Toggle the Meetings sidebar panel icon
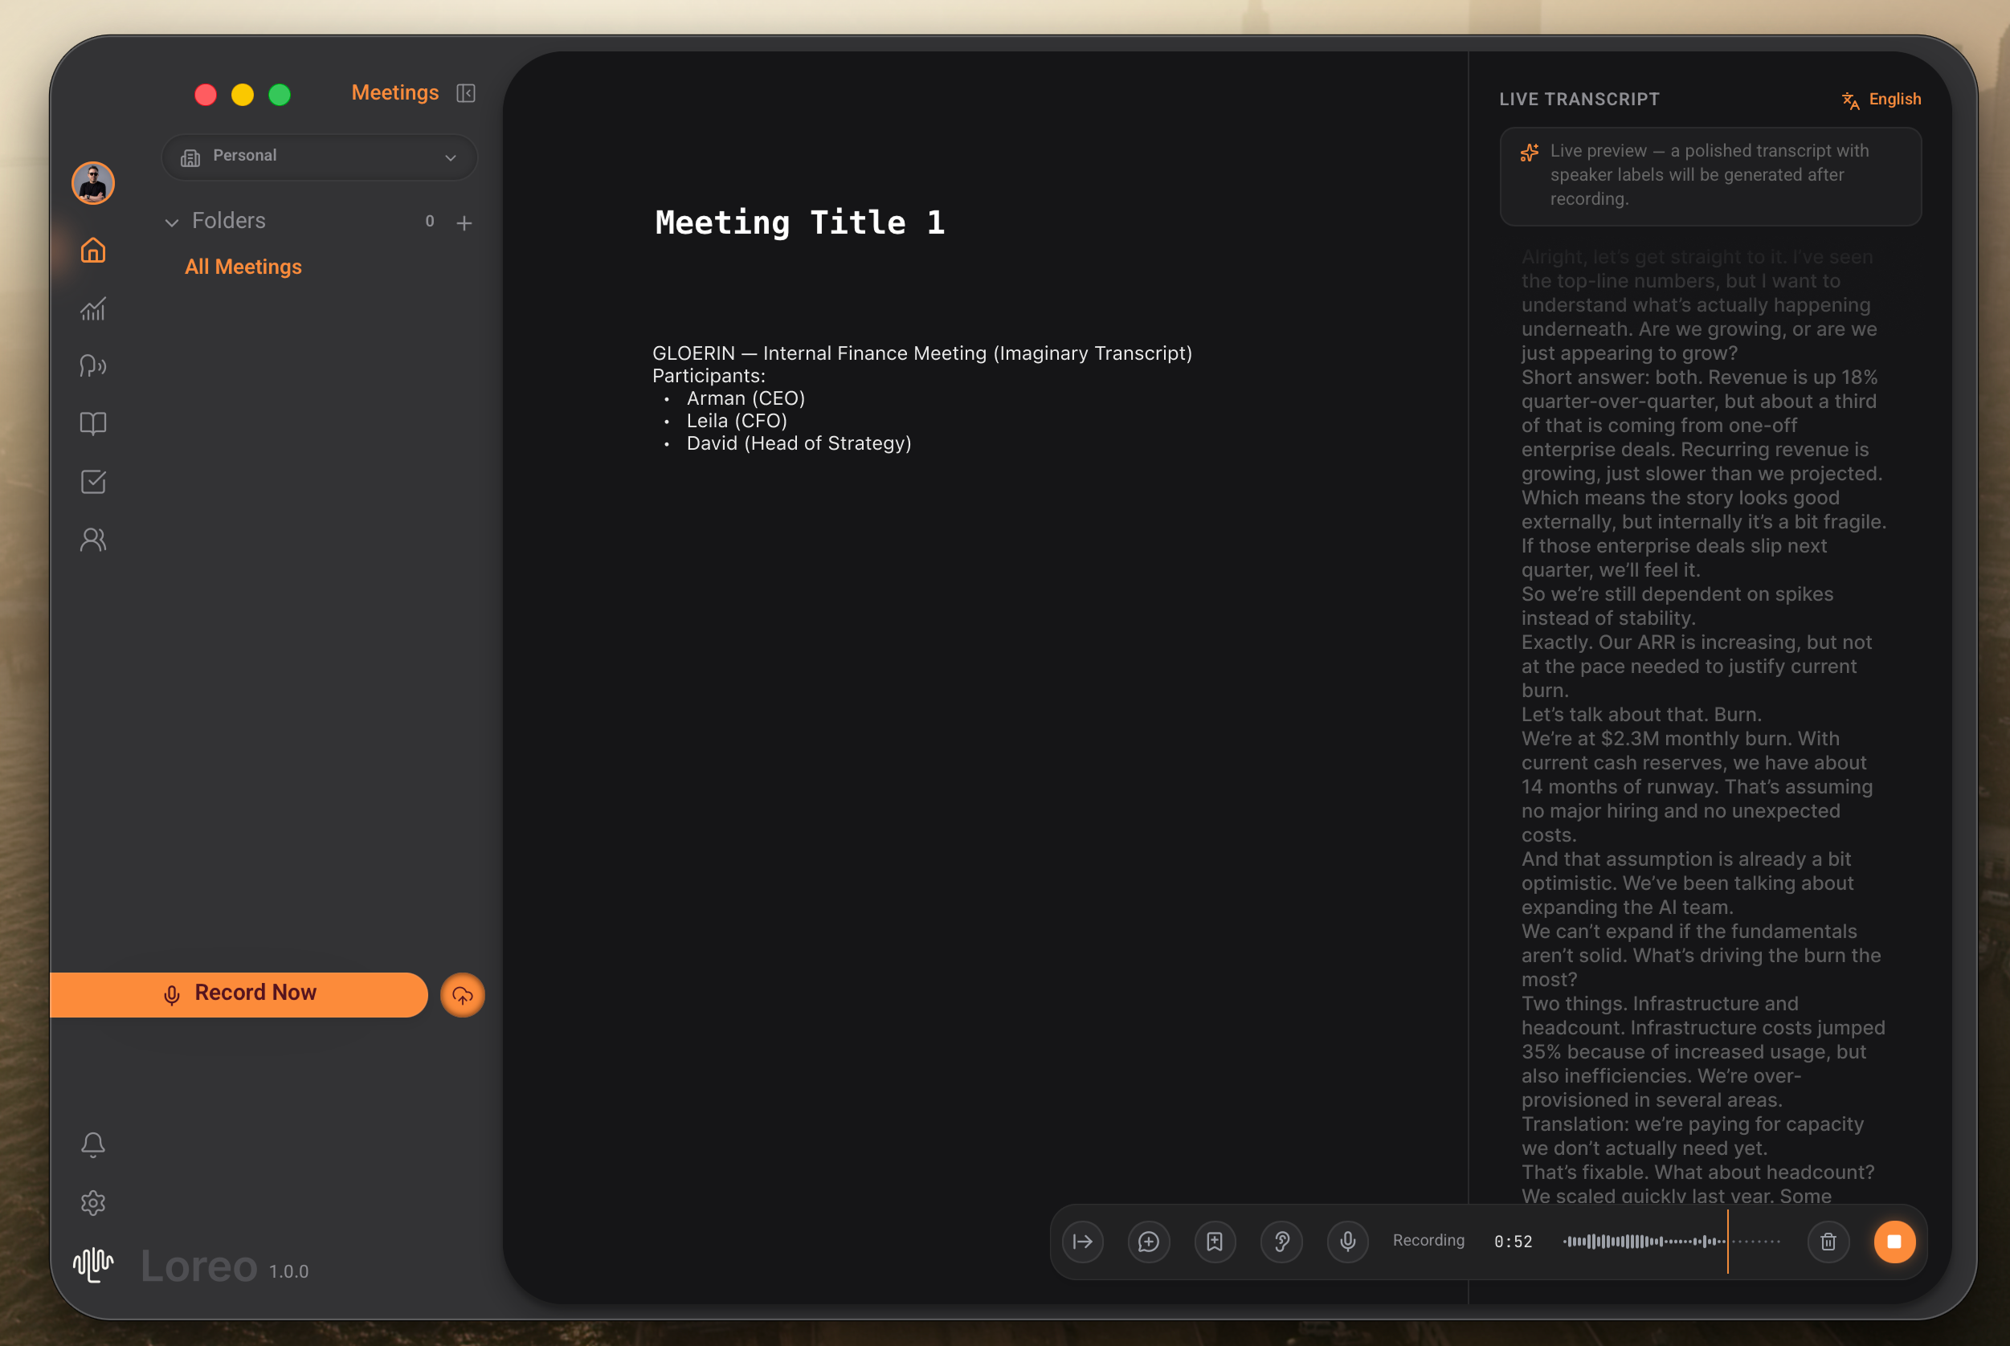Screen dimensions: 2010x1346 [465, 92]
